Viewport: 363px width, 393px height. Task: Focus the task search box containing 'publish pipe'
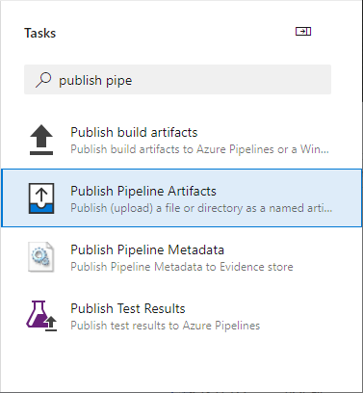(177, 80)
